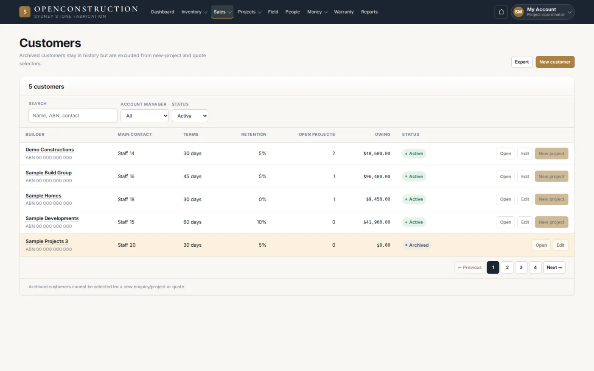This screenshot has width=594, height=371.
Task: Click the 10% retention cell
Action: tap(261, 222)
